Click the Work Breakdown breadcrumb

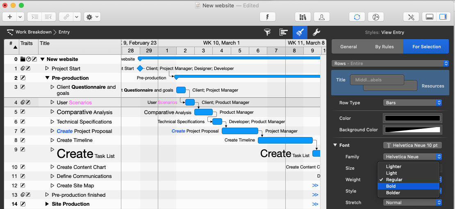click(33, 32)
